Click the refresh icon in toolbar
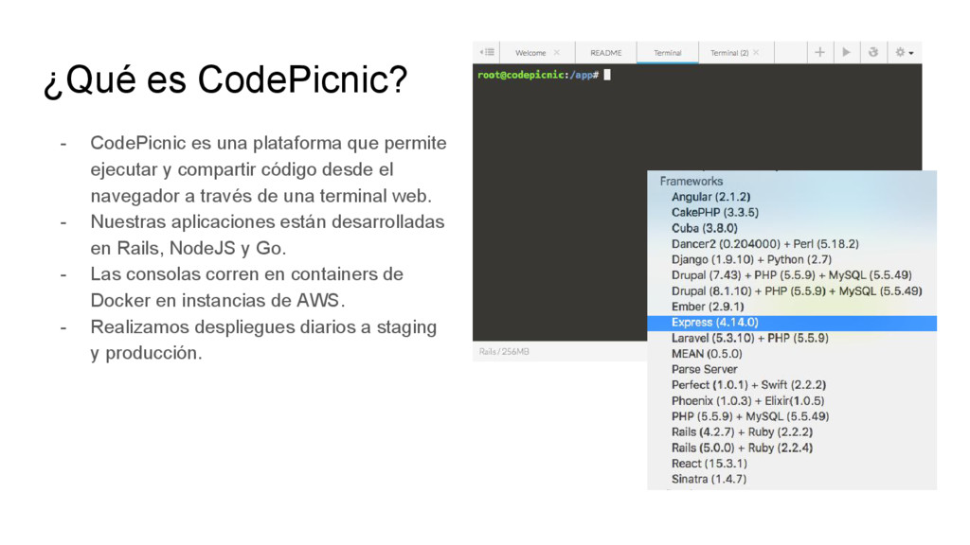The image size is (970, 545). click(872, 53)
